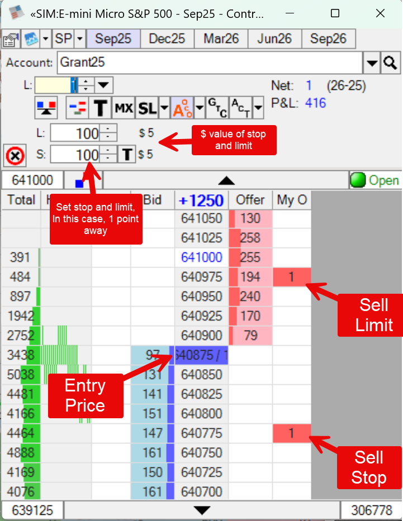Switch to the Dec25 contract tab
403x521 pixels.
[167, 39]
